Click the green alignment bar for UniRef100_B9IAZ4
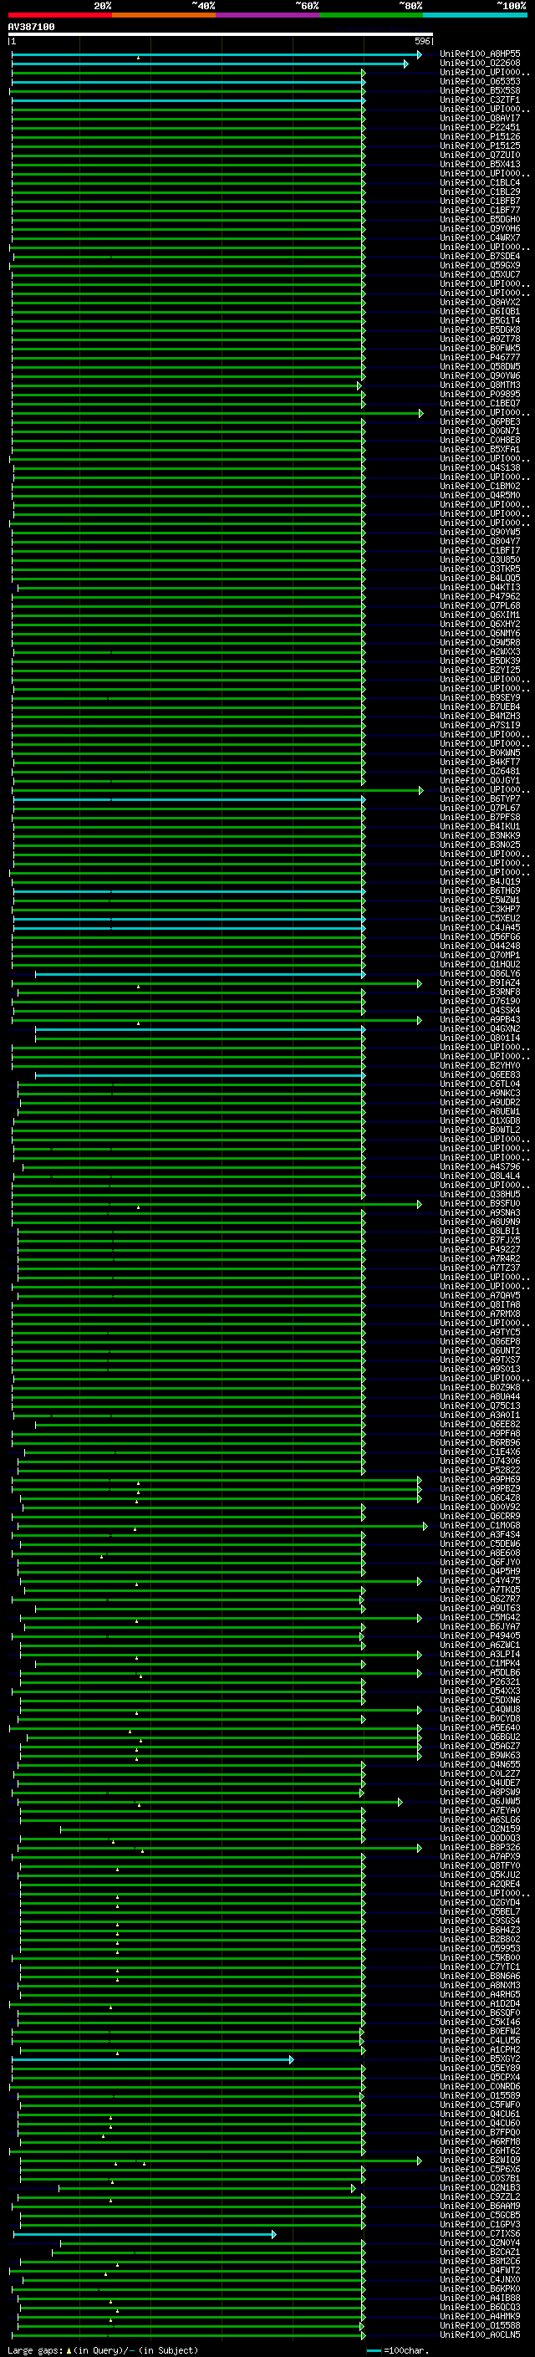The height and width of the screenshot is (2357, 535). 216,983
